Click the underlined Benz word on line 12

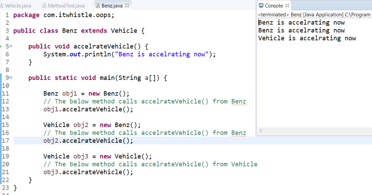[239, 101]
